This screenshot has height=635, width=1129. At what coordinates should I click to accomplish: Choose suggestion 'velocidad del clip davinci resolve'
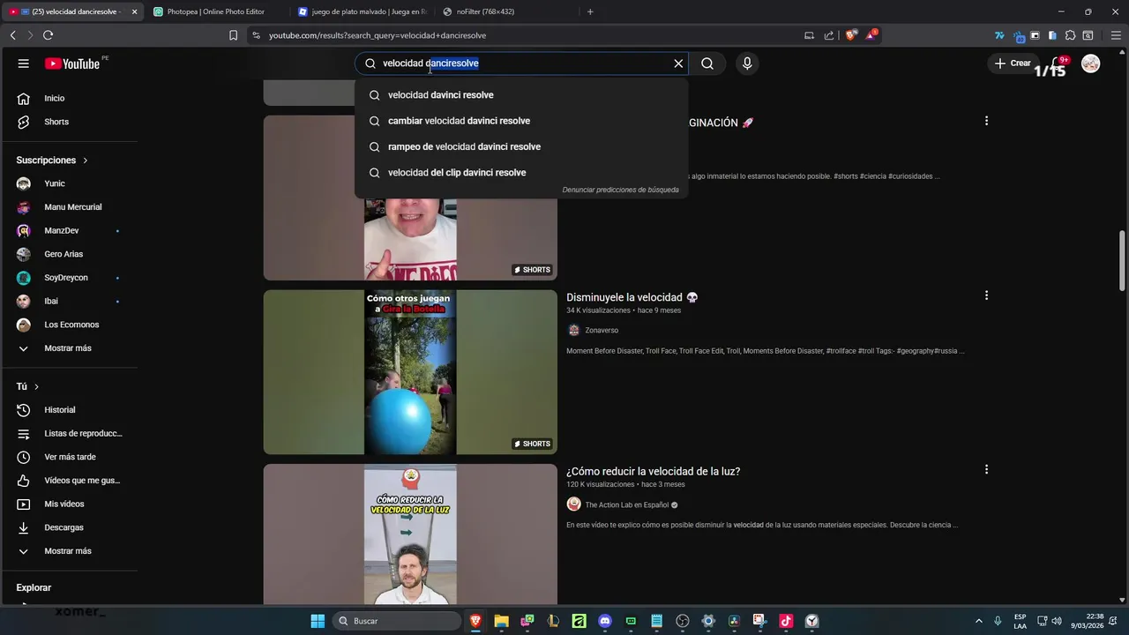[520, 173]
